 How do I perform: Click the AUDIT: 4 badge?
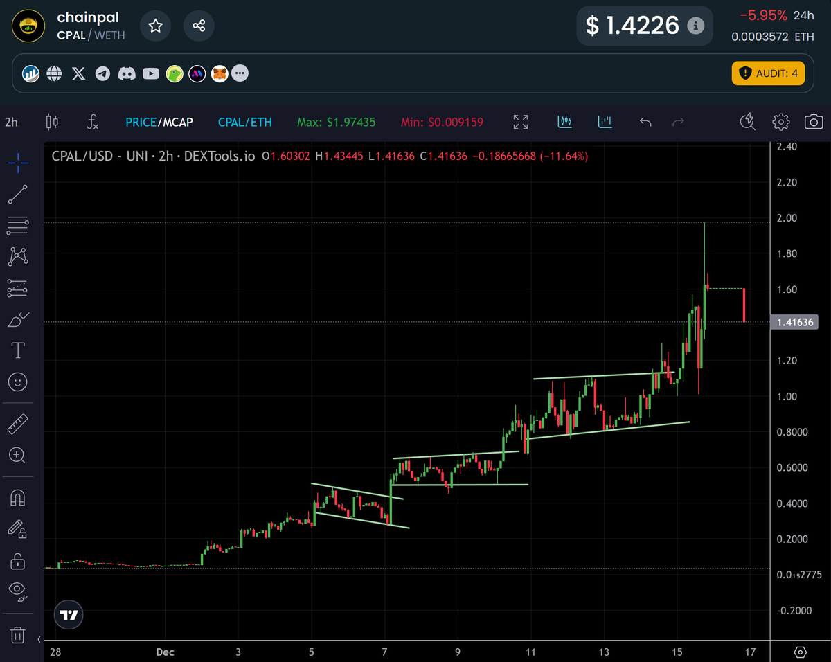pyautogui.click(x=768, y=73)
